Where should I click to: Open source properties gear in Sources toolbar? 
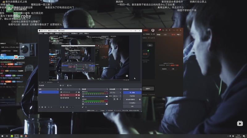(x=67, y=107)
